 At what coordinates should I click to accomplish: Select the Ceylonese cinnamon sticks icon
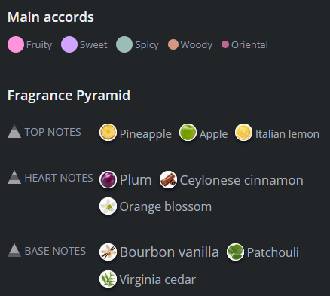(x=168, y=180)
